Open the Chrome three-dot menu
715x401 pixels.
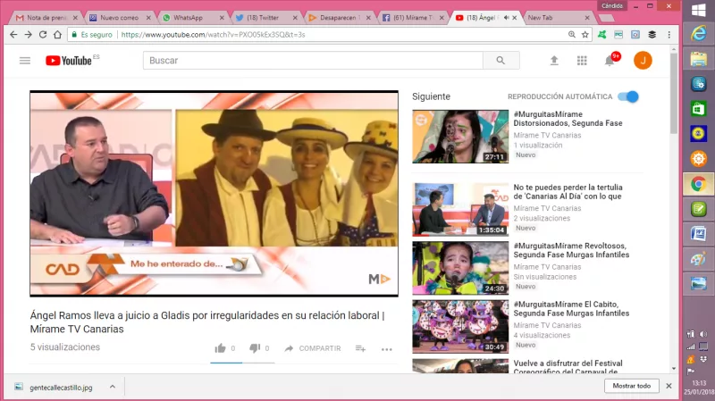tap(669, 35)
